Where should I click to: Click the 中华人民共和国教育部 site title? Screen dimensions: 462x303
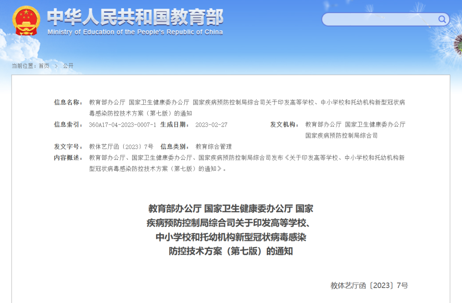point(136,17)
